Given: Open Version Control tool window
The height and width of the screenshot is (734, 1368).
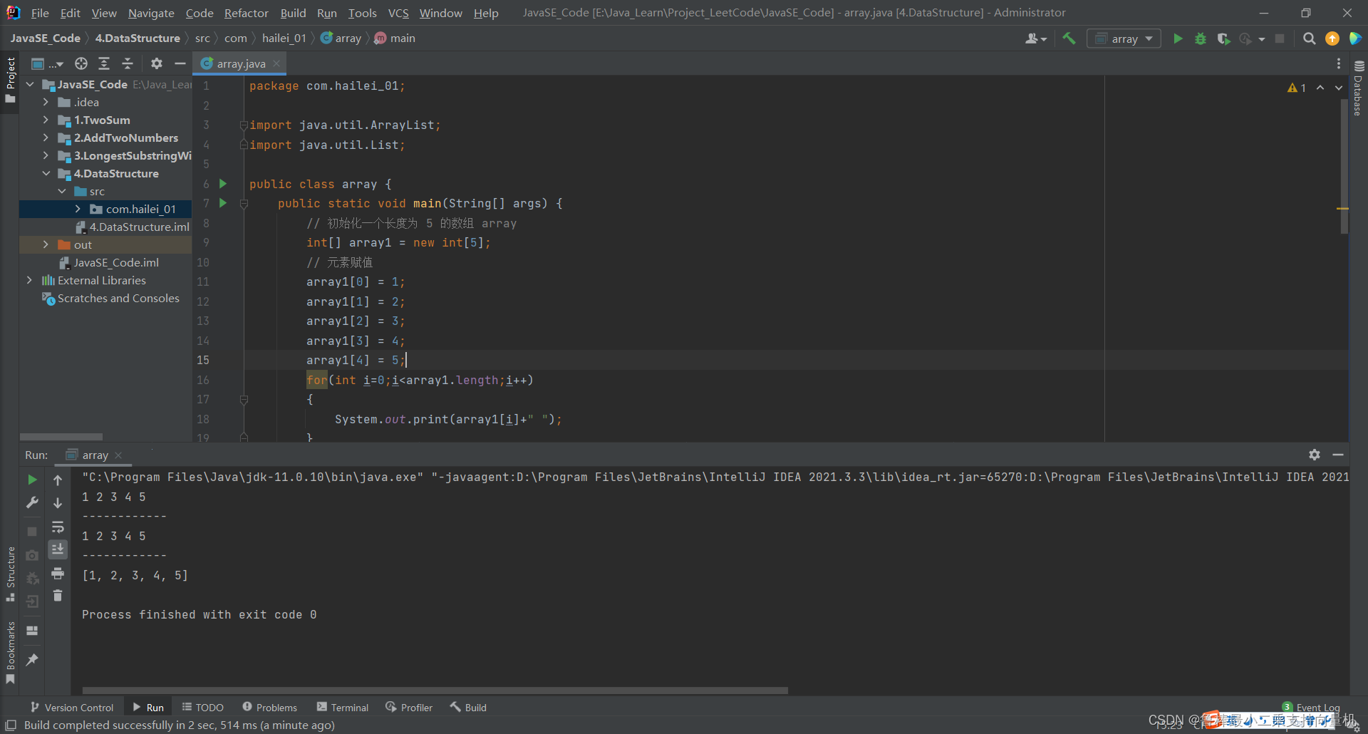Looking at the screenshot, I should click(x=72, y=707).
